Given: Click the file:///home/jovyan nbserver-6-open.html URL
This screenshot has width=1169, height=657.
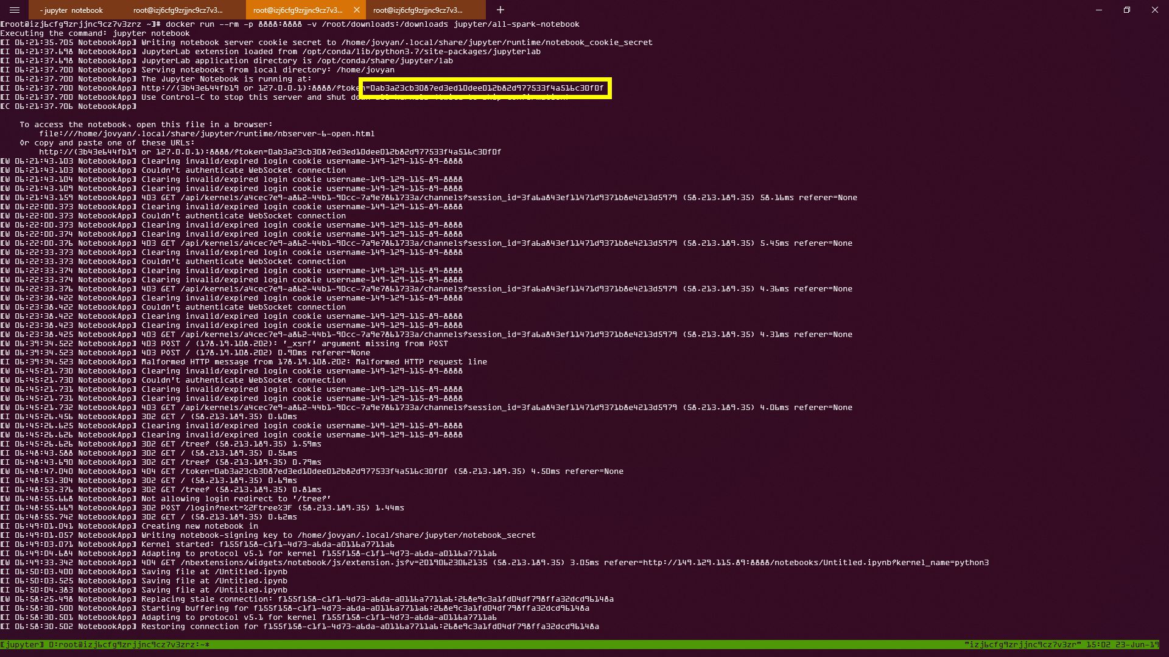Looking at the screenshot, I should coord(207,134).
